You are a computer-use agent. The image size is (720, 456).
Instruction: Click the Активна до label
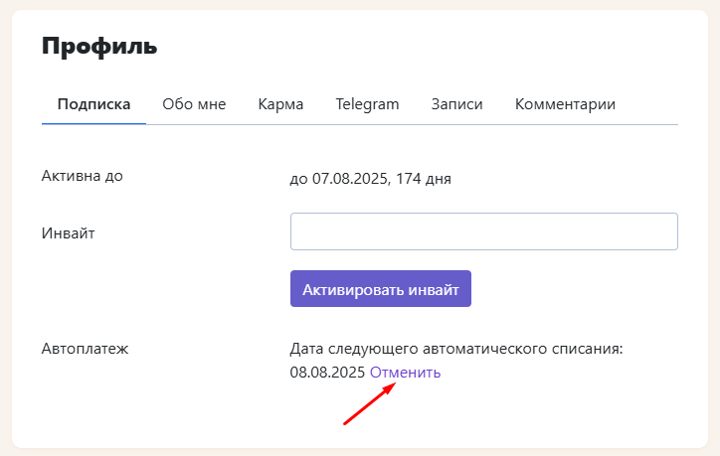[x=82, y=176]
